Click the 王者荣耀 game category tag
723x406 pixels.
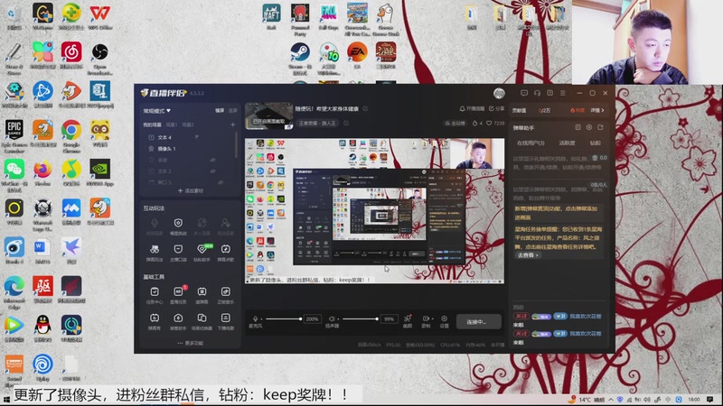[318, 123]
